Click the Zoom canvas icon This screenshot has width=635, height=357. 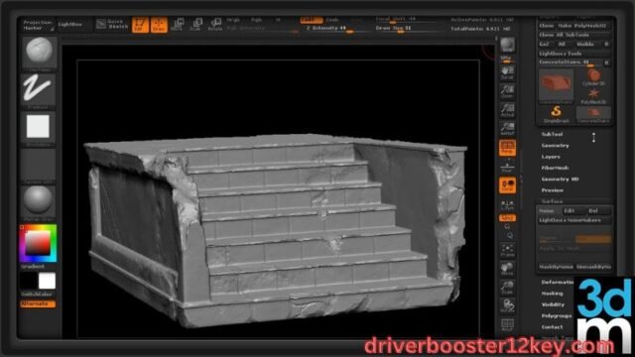[507, 91]
